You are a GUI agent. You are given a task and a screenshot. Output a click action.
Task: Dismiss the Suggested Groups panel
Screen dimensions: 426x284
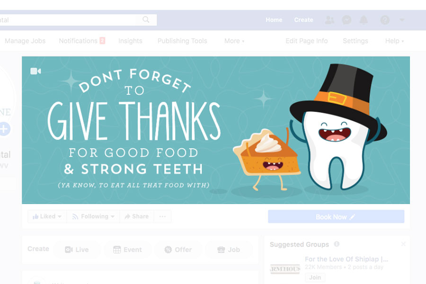(x=403, y=244)
